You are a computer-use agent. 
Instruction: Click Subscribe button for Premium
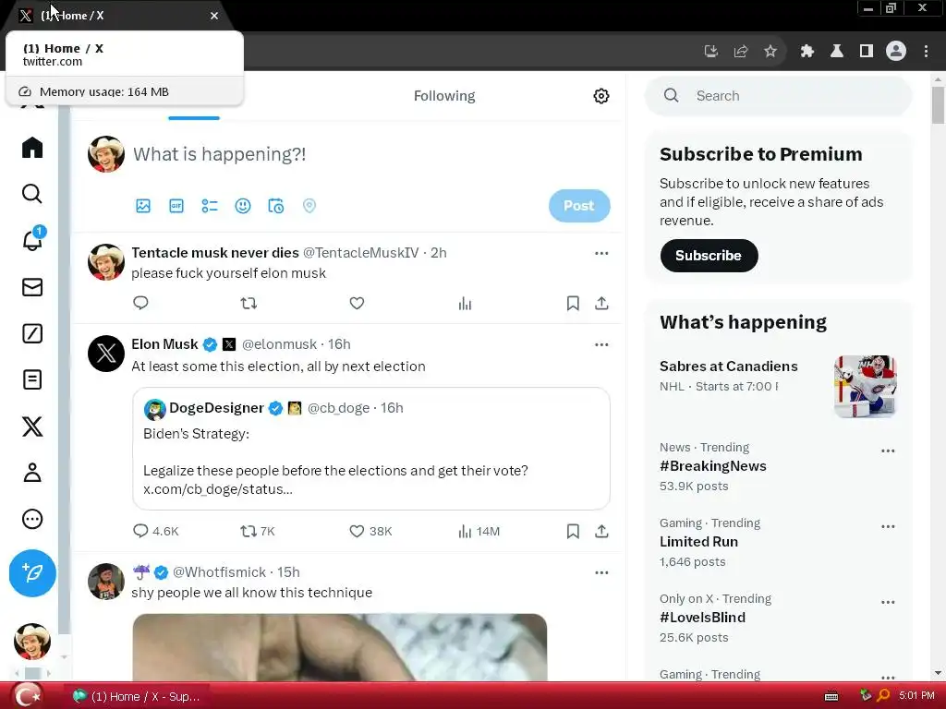point(709,256)
